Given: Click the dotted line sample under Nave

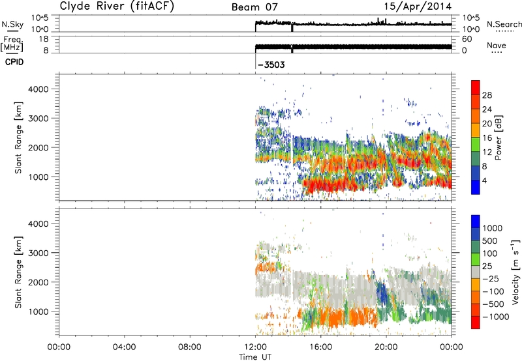Looking at the screenshot, I should [497, 53].
